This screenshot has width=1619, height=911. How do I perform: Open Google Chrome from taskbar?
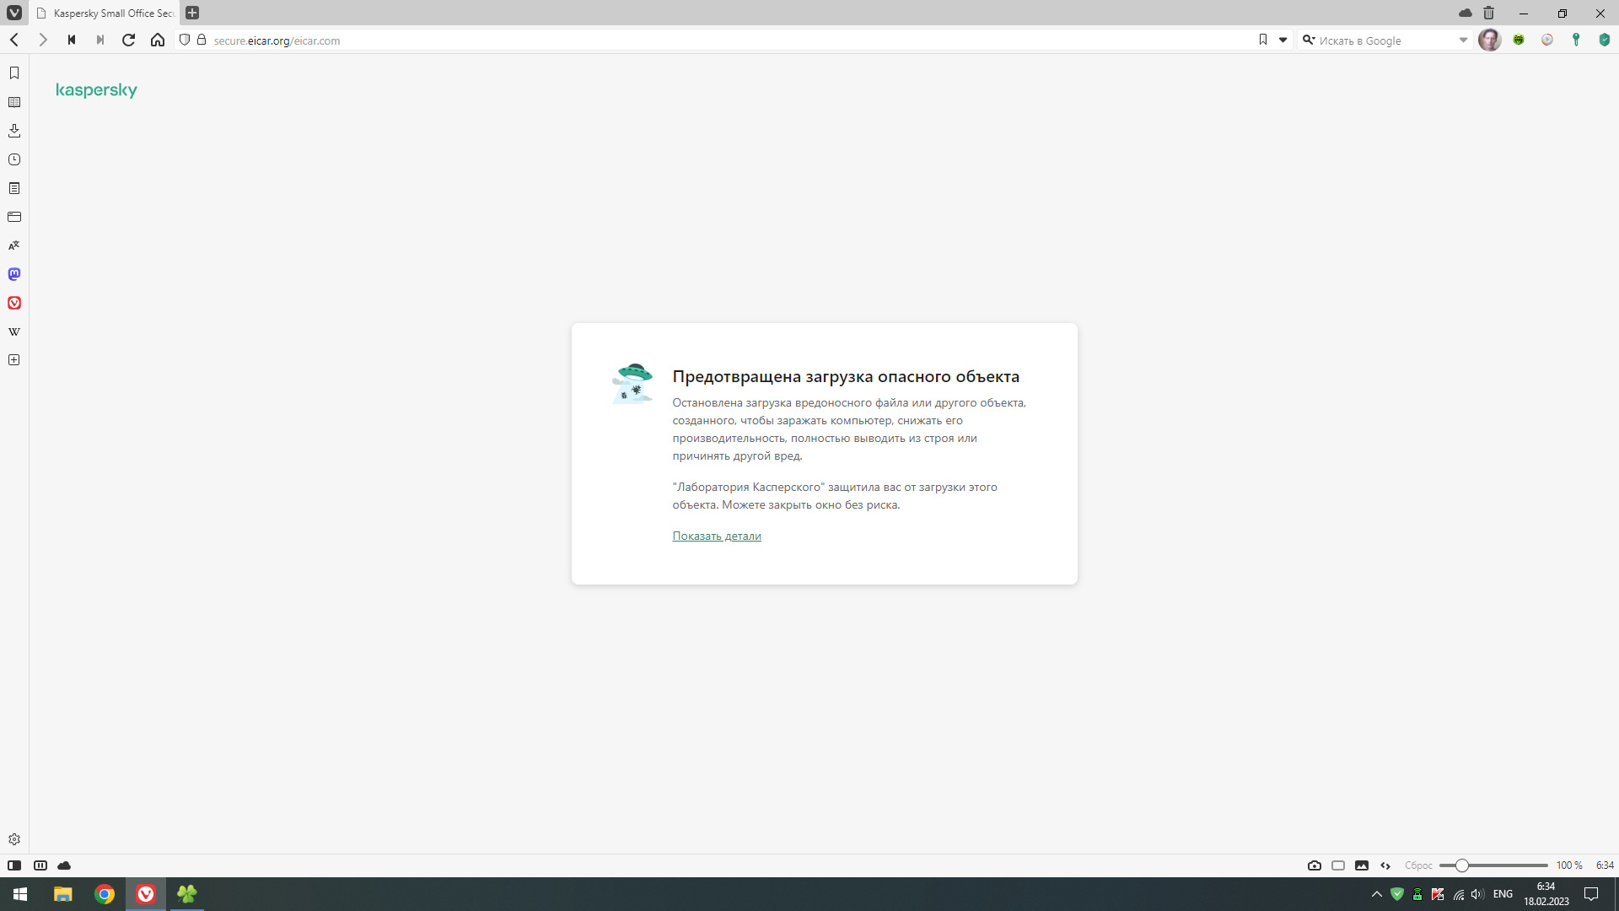[105, 894]
